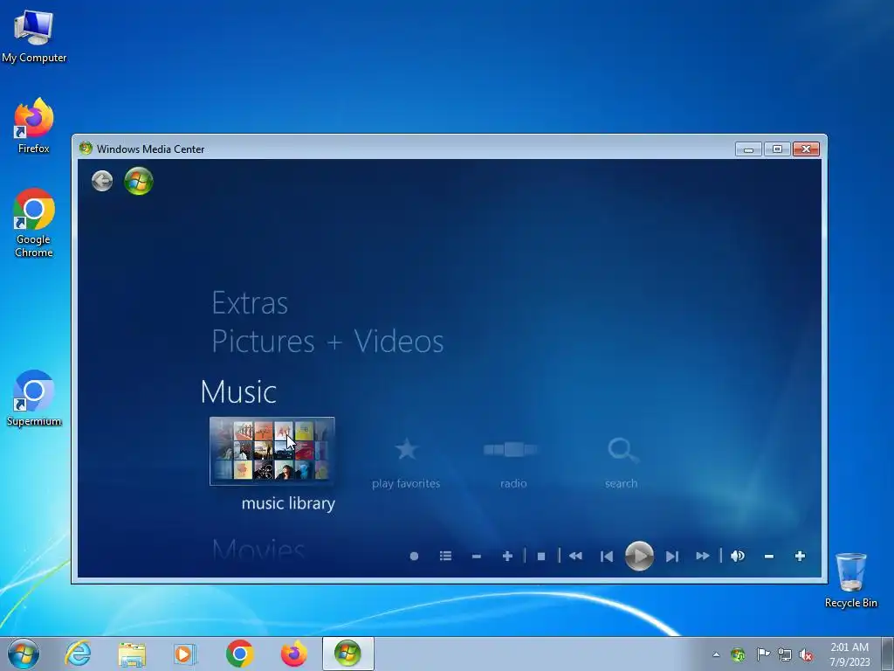Click the search label text
The height and width of the screenshot is (671, 894).
622,484
